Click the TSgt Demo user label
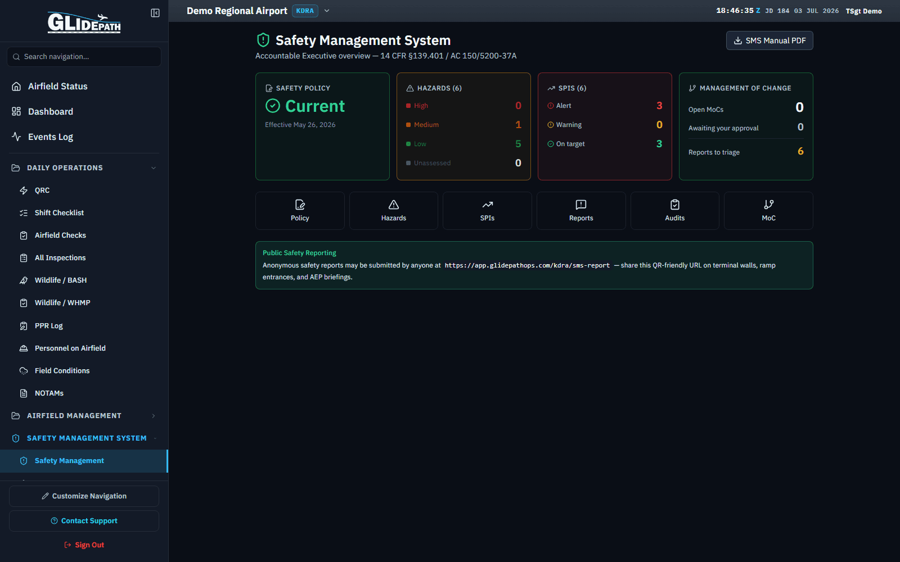Screen dimensions: 900x562 click(x=863, y=11)
